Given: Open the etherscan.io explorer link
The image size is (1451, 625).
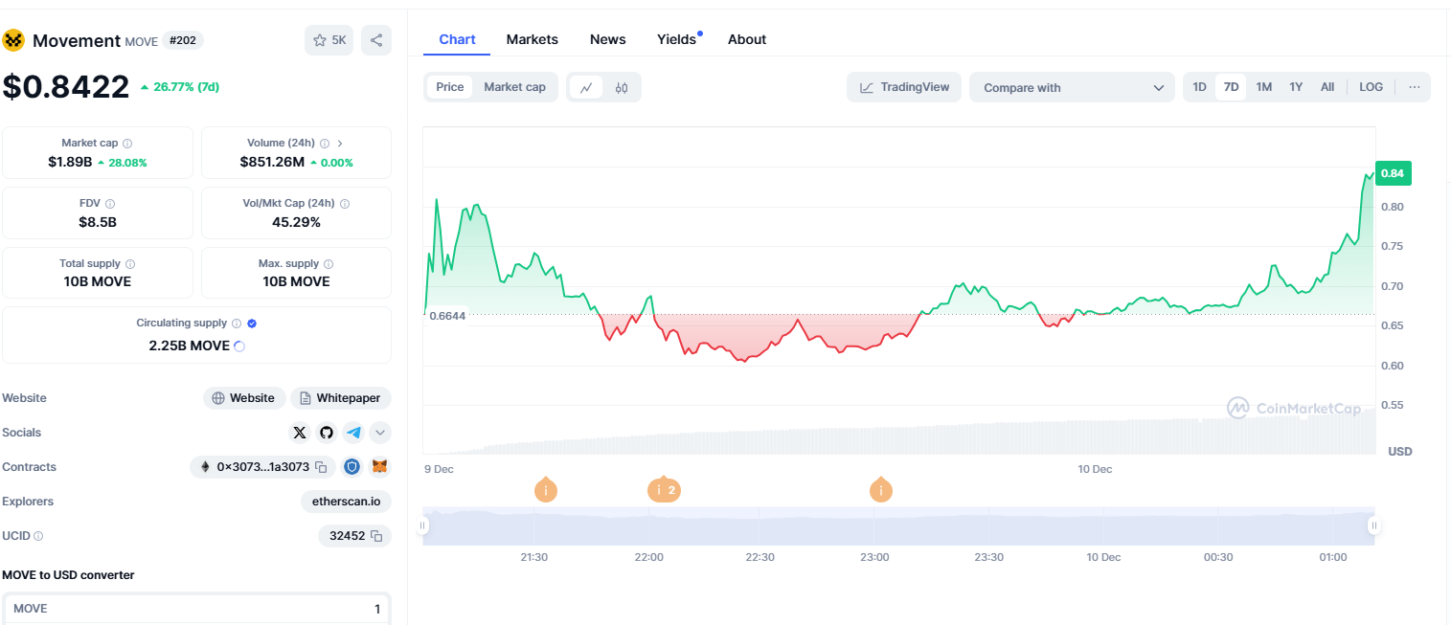Looking at the screenshot, I should coord(346,502).
